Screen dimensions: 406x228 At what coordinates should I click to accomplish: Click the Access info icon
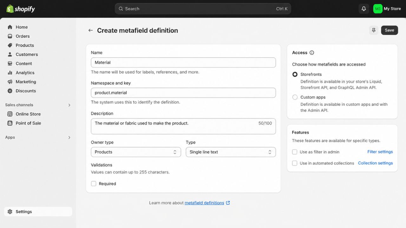[312, 53]
